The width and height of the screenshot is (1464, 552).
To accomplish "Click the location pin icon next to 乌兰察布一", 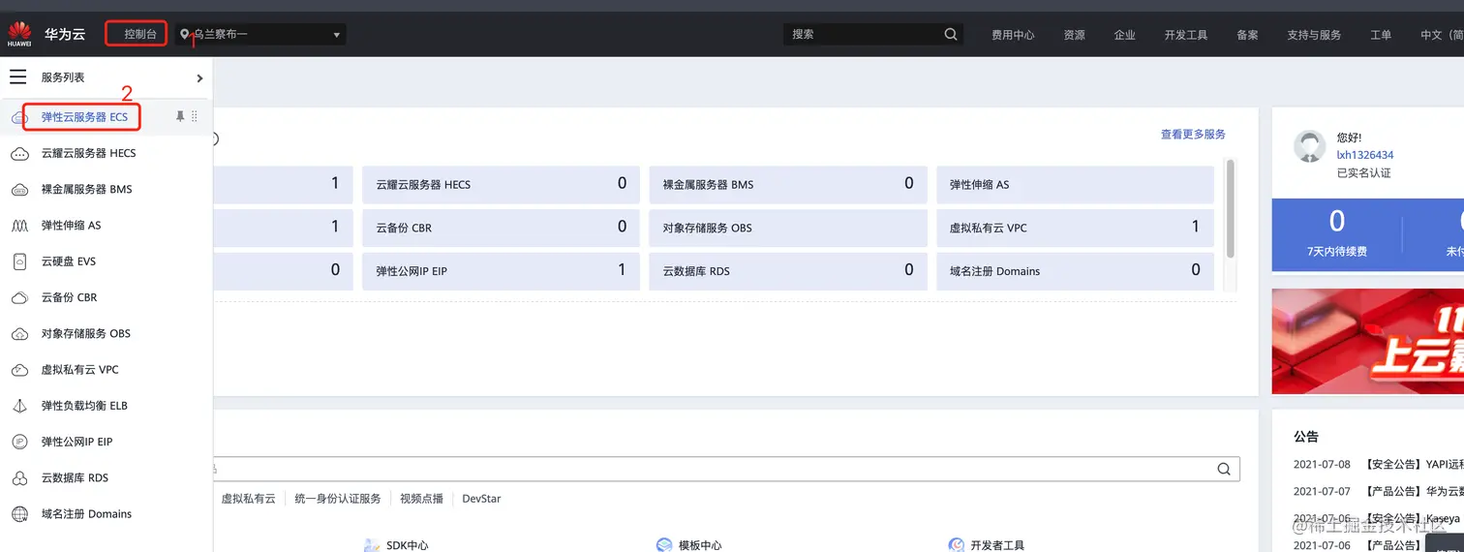I will tap(185, 34).
